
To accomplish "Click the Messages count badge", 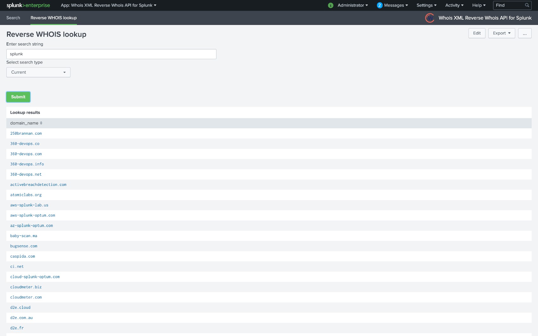I will (380, 5).
